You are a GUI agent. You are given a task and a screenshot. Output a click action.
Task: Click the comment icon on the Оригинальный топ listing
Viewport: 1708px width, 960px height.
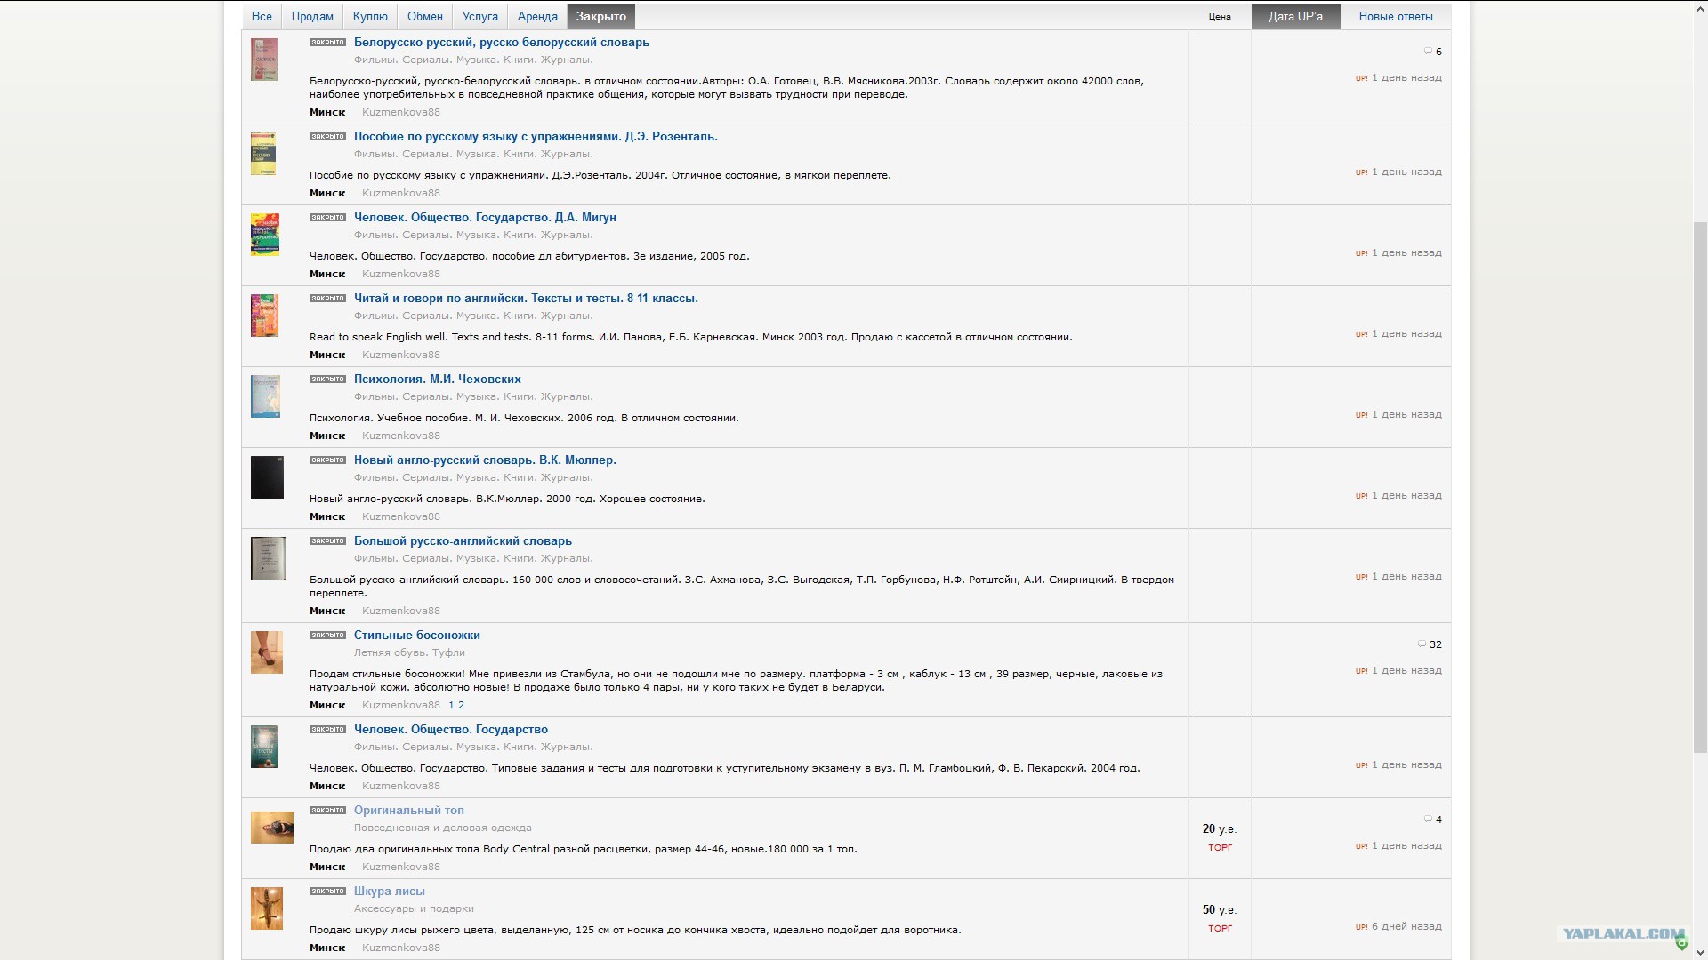coord(1428,820)
